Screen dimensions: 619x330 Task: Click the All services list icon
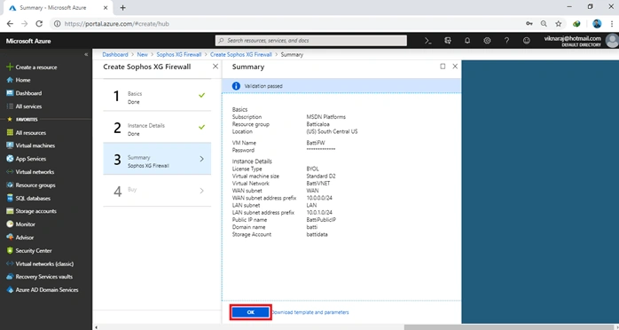point(10,106)
